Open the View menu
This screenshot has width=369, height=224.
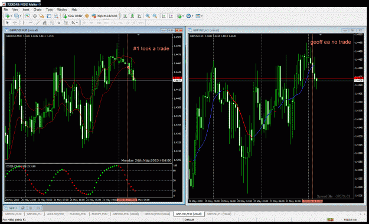coord(15,9)
